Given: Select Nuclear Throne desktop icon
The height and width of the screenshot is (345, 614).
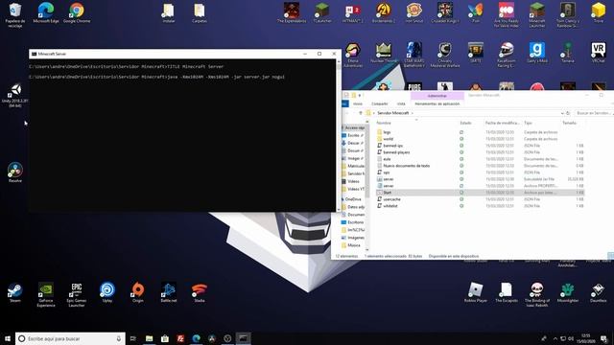Looking at the screenshot, I should [x=384, y=53].
